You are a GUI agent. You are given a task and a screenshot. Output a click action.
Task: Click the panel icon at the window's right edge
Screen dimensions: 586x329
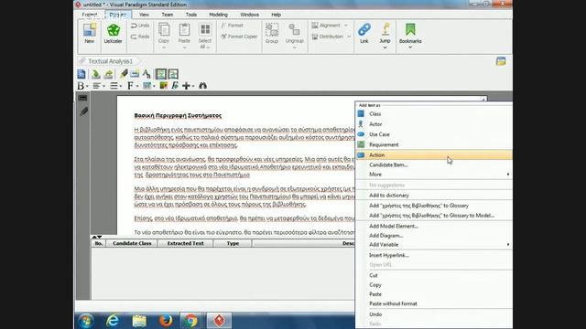click(501, 61)
